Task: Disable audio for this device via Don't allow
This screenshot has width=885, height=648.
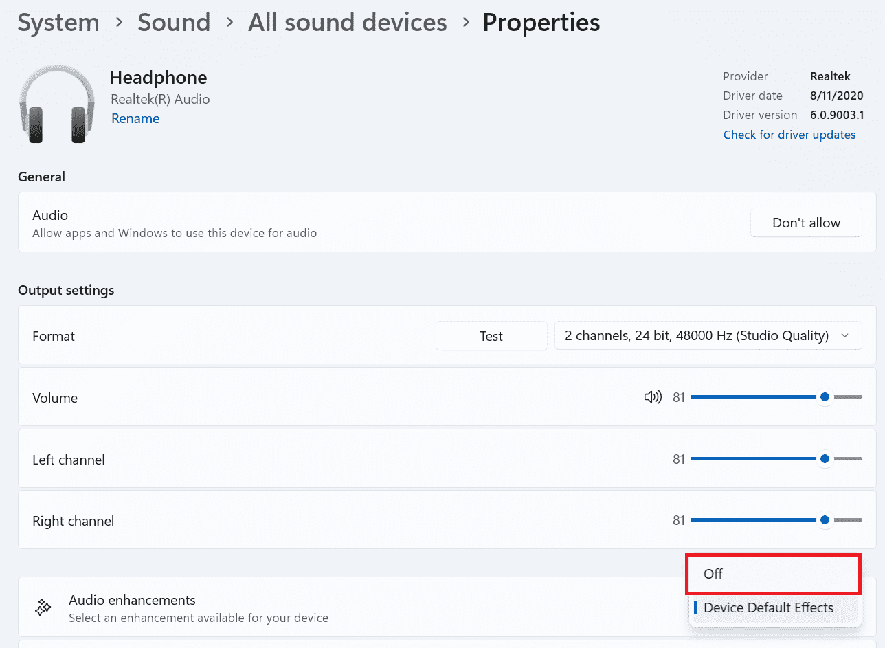Action: click(806, 222)
